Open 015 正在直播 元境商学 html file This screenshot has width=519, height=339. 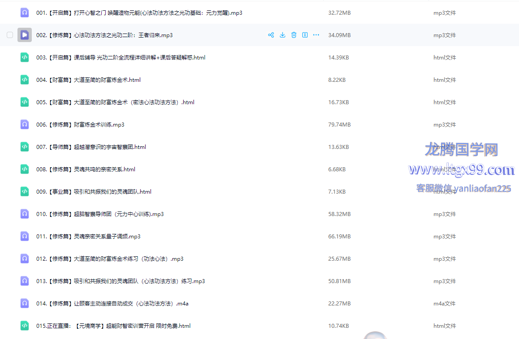click(x=113, y=326)
